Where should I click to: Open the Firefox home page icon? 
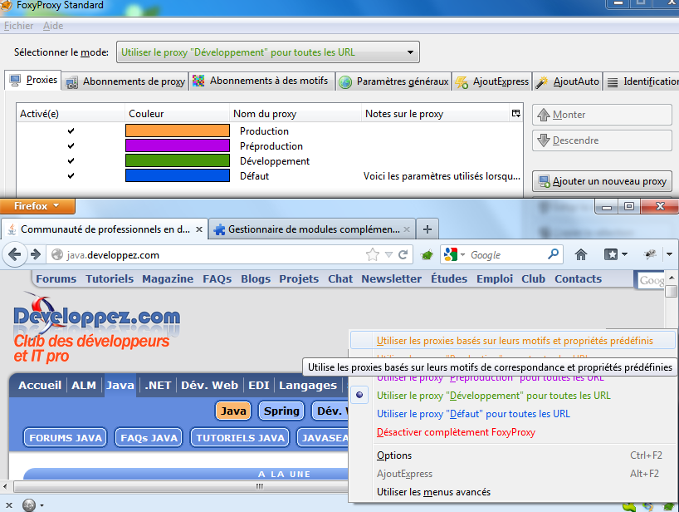coord(581,254)
